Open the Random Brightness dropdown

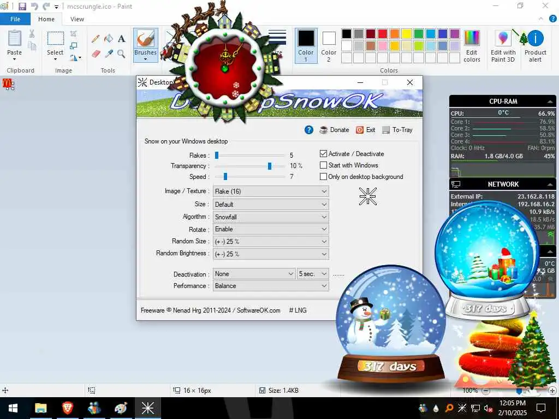coord(271,254)
